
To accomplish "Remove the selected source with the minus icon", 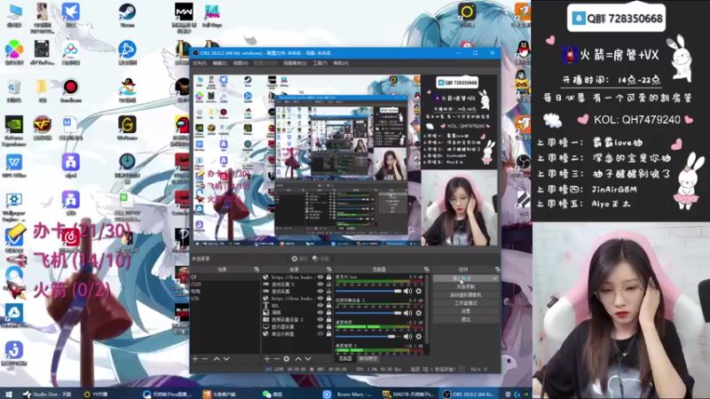I will tap(276, 359).
